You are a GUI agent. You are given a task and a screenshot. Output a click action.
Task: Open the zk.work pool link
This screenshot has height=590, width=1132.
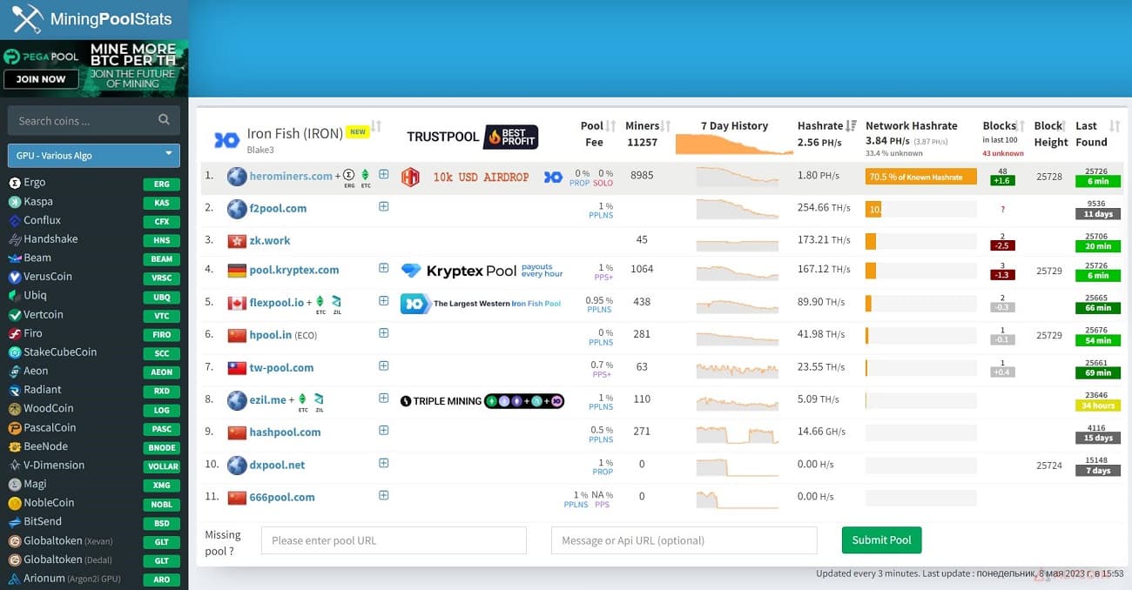tap(270, 240)
